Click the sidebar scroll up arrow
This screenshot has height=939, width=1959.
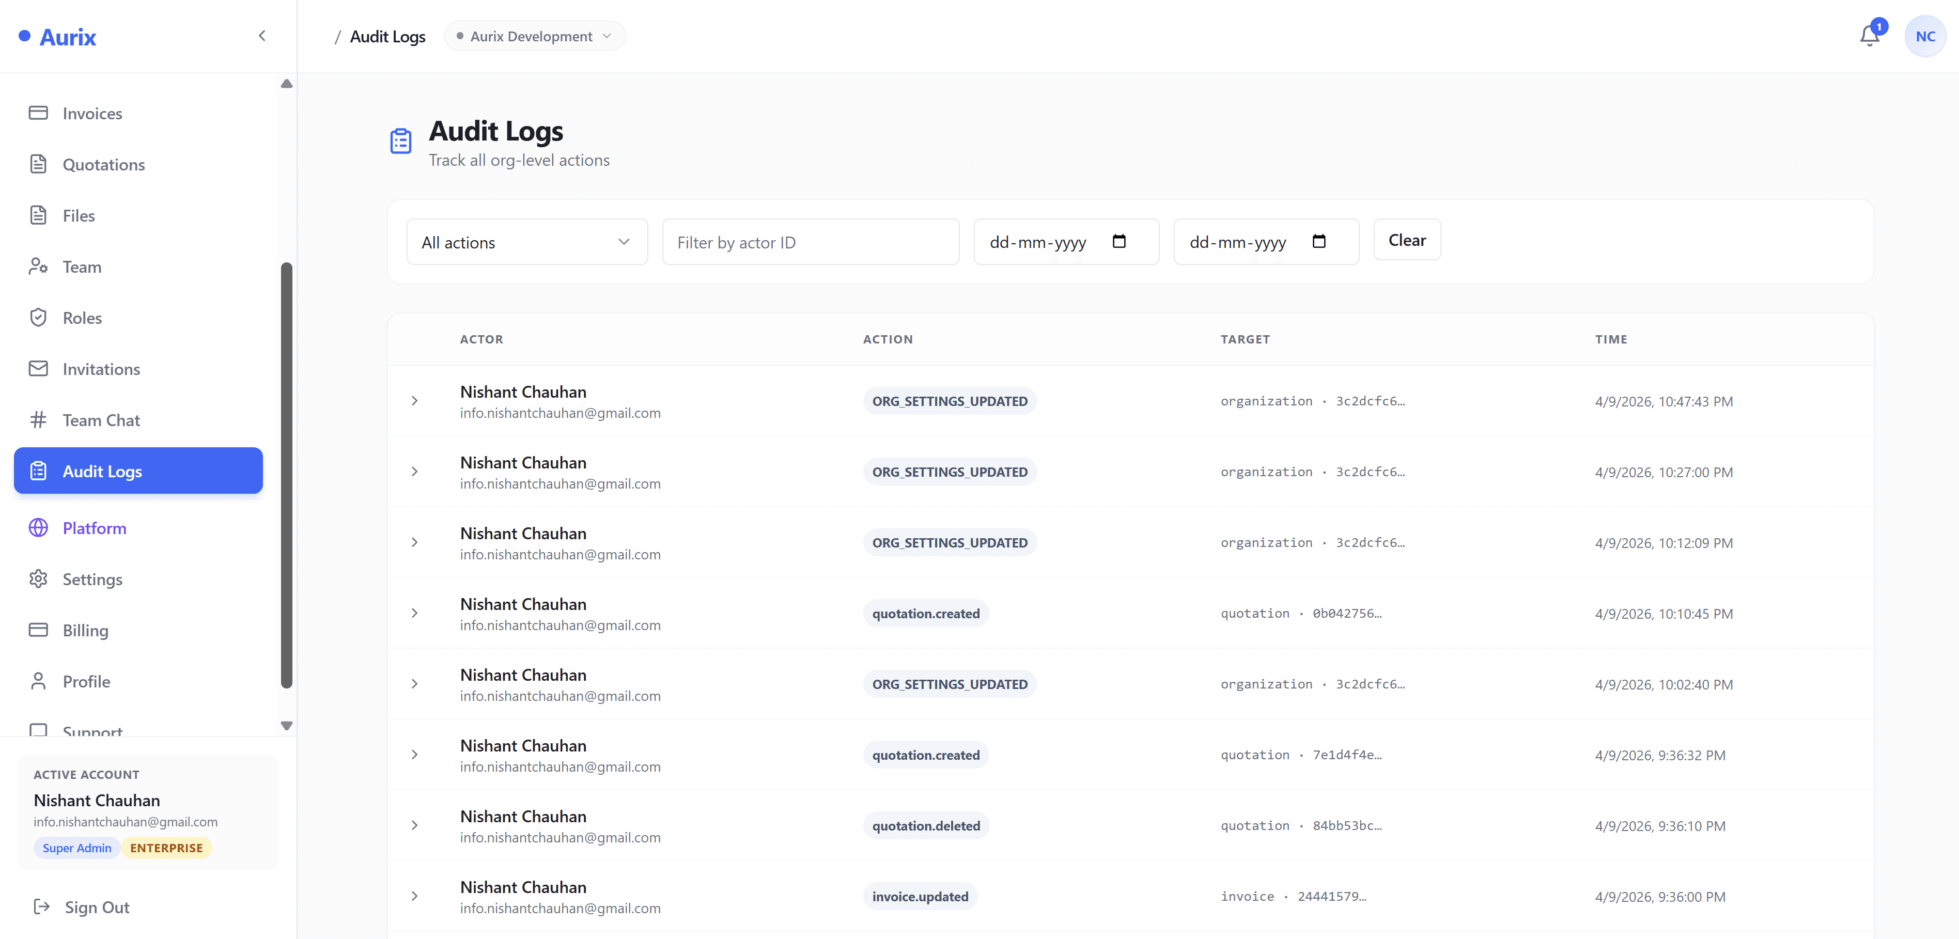pyautogui.click(x=287, y=84)
